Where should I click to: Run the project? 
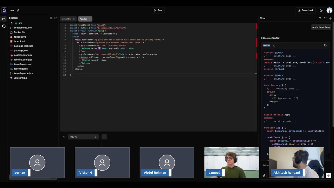point(158,10)
